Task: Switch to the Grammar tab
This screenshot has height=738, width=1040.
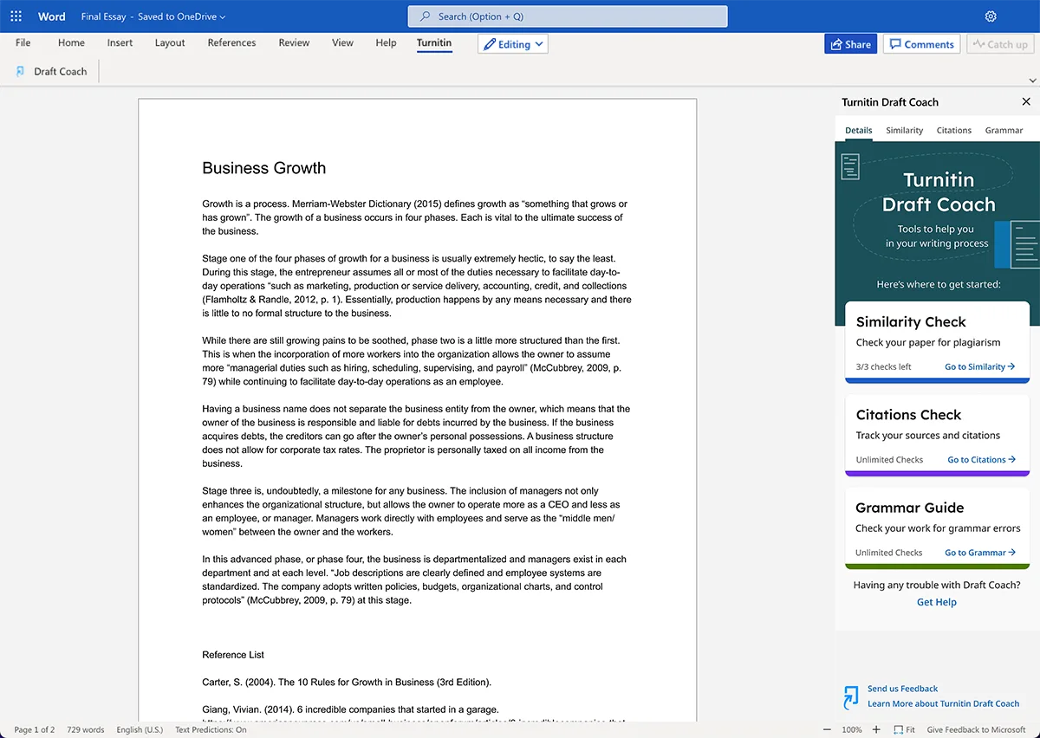Action: (1004, 130)
